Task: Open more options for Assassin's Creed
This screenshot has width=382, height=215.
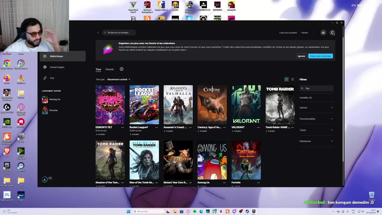Action: coord(190,127)
